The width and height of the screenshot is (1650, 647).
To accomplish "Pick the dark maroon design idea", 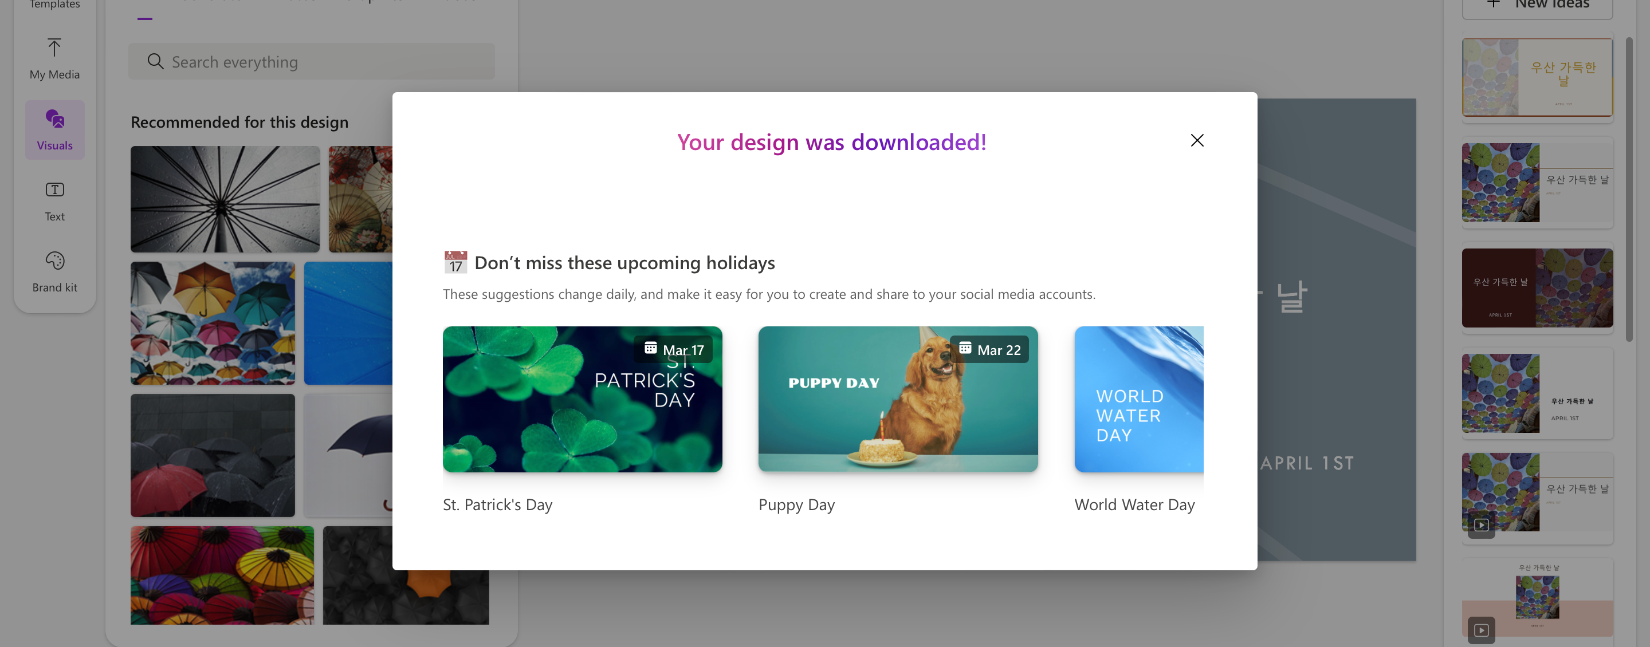I will 1537,288.
